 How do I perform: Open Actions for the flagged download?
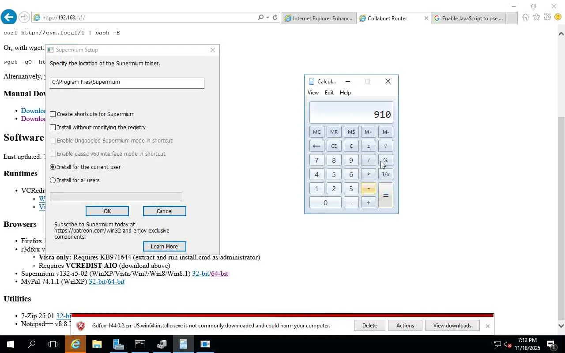(x=405, y=326)
